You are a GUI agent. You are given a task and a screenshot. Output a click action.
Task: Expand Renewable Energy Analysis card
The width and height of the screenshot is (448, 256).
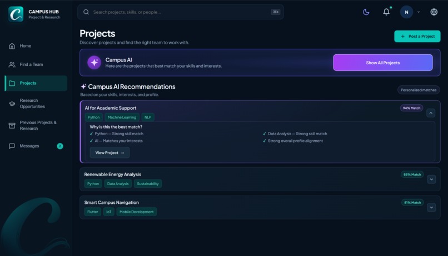431,180
